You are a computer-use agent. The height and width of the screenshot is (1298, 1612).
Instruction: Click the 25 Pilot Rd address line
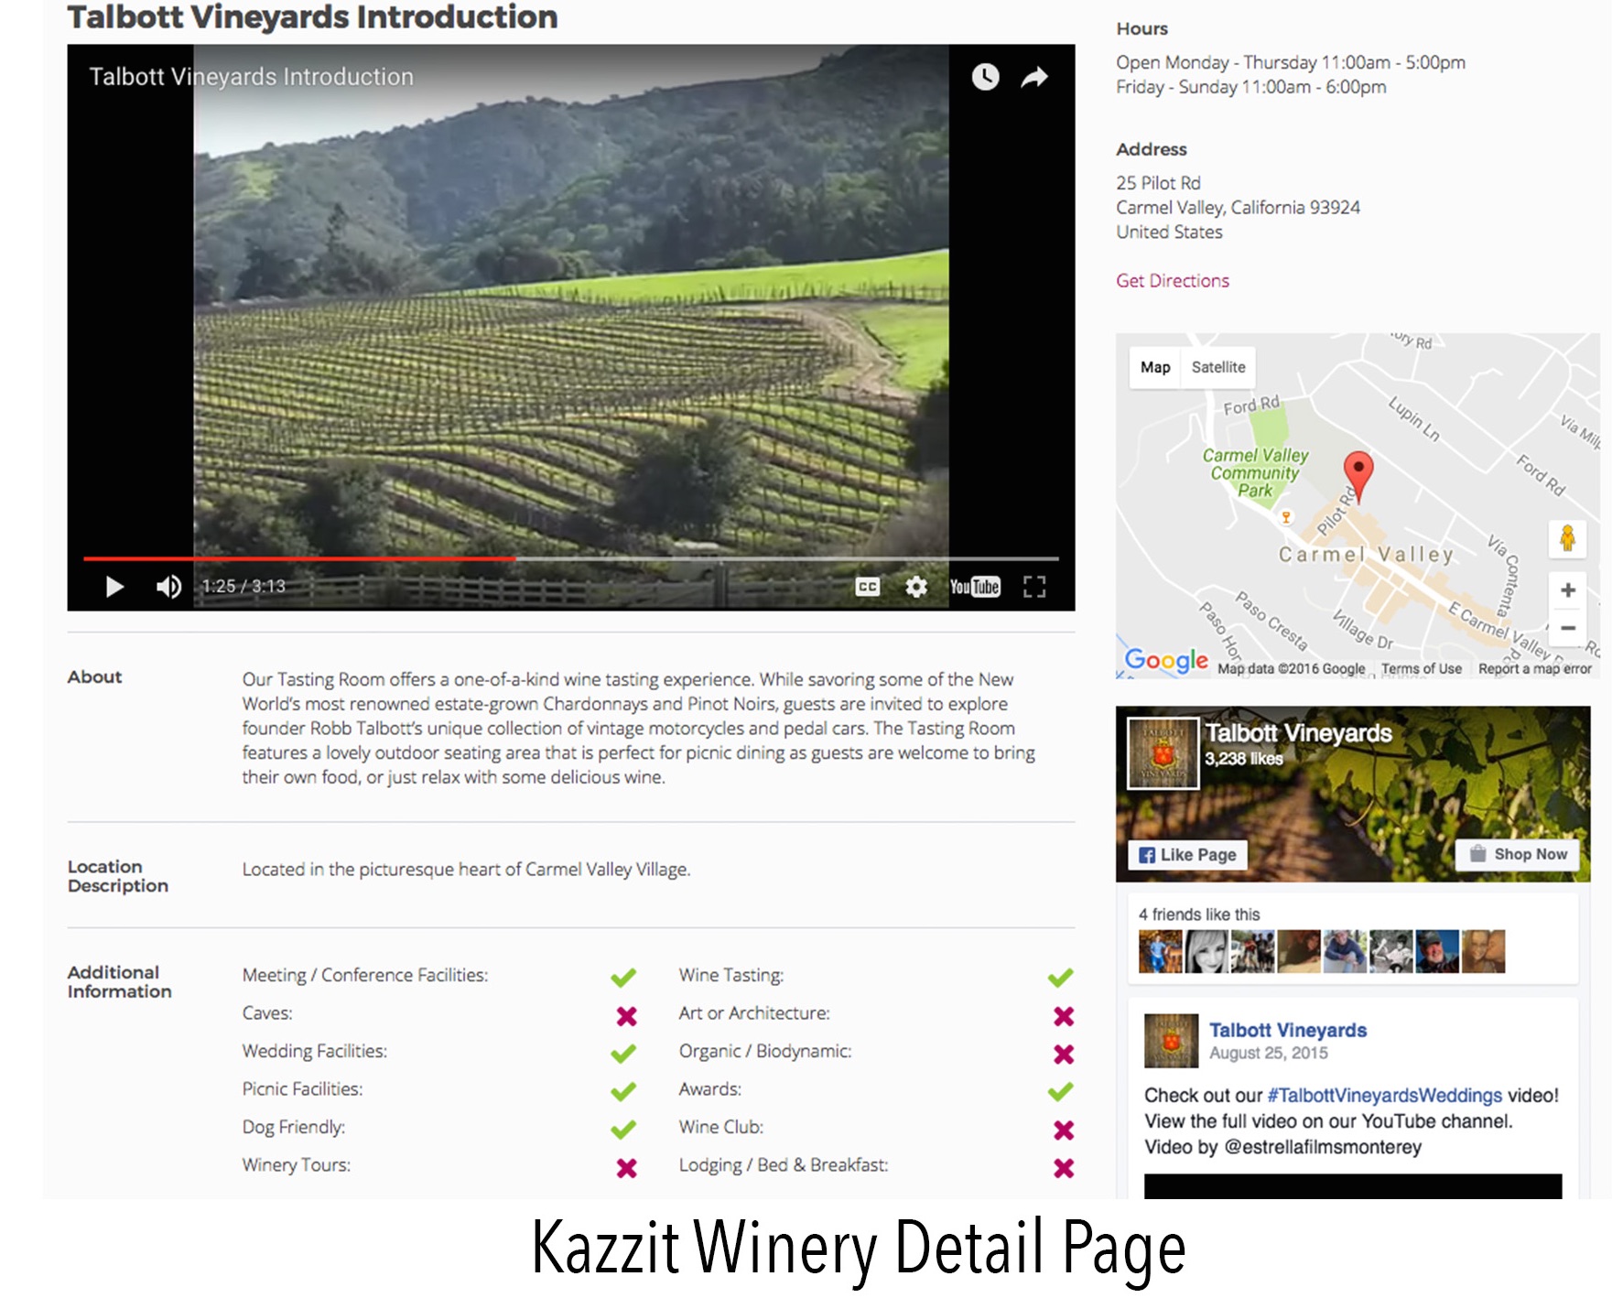coord(1158,183)
